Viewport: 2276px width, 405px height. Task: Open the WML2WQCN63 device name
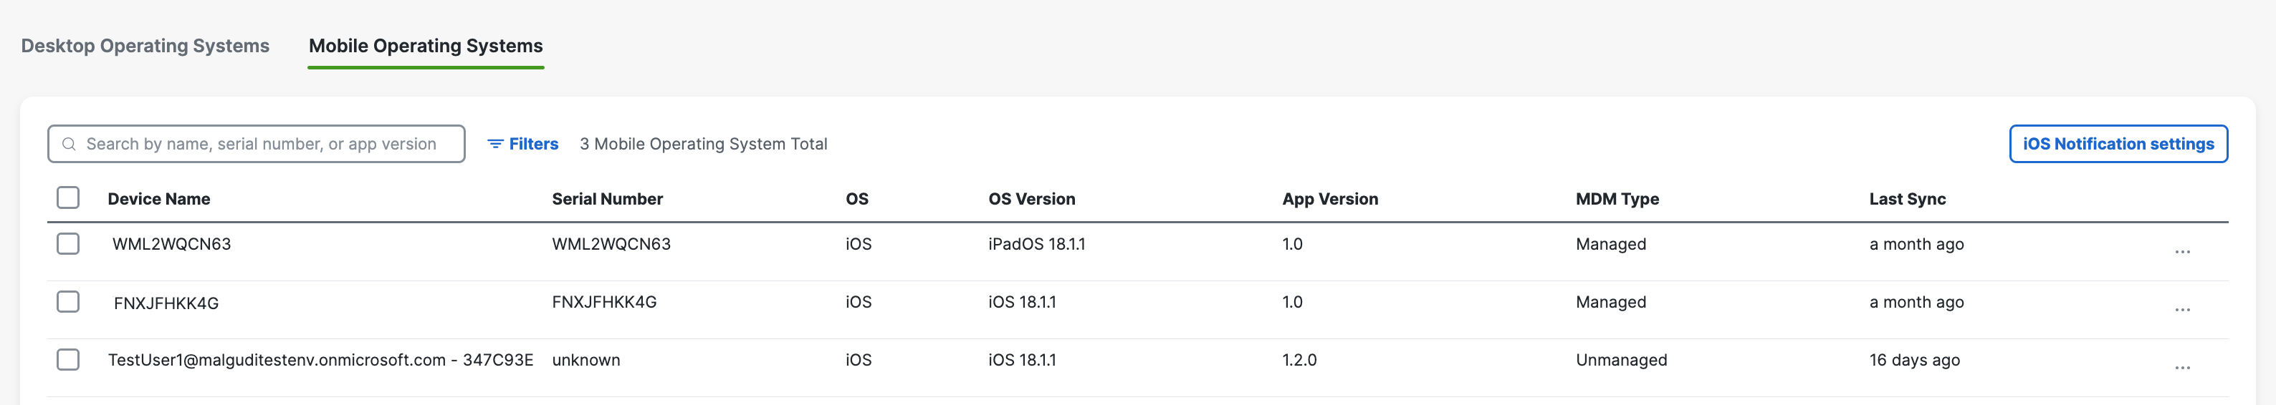point(171,245)
